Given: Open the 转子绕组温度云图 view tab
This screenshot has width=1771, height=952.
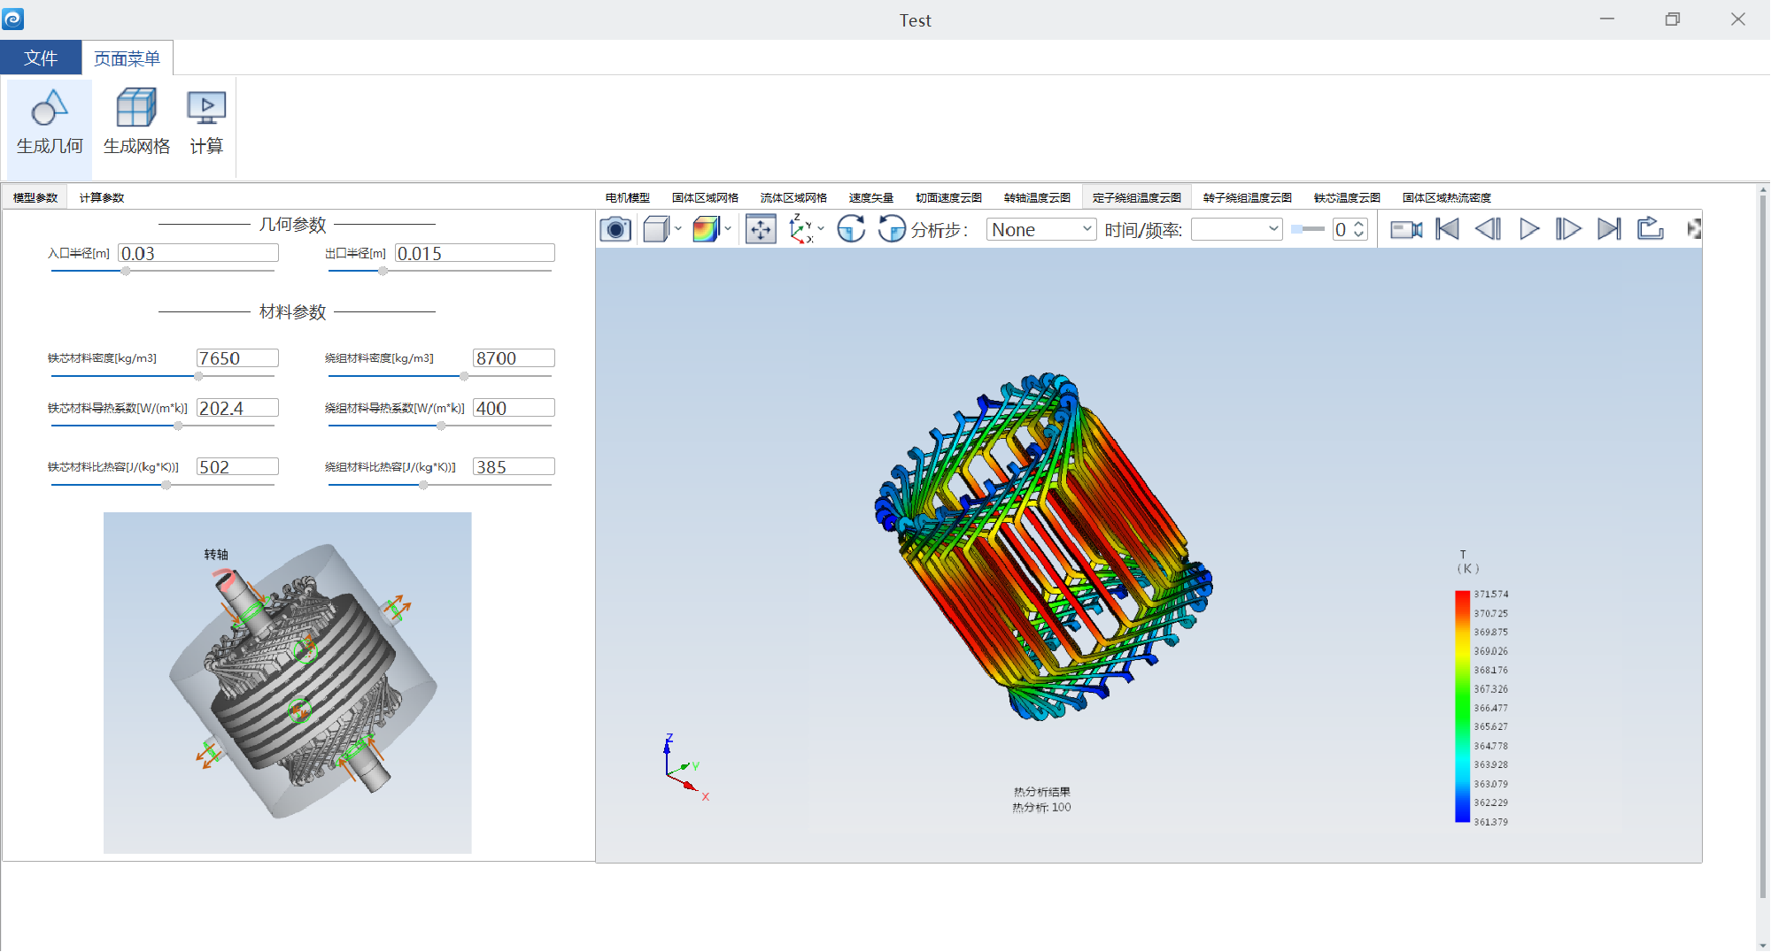Looking at the screenshot, I should pyautogui.click(x=1248, y=197).
